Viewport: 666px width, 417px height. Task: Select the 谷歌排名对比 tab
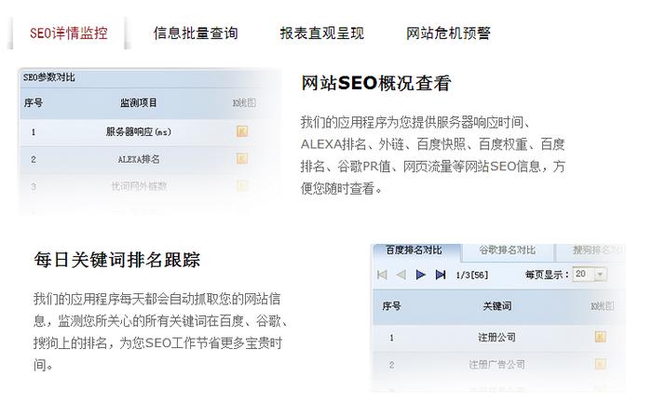[507, 250]
